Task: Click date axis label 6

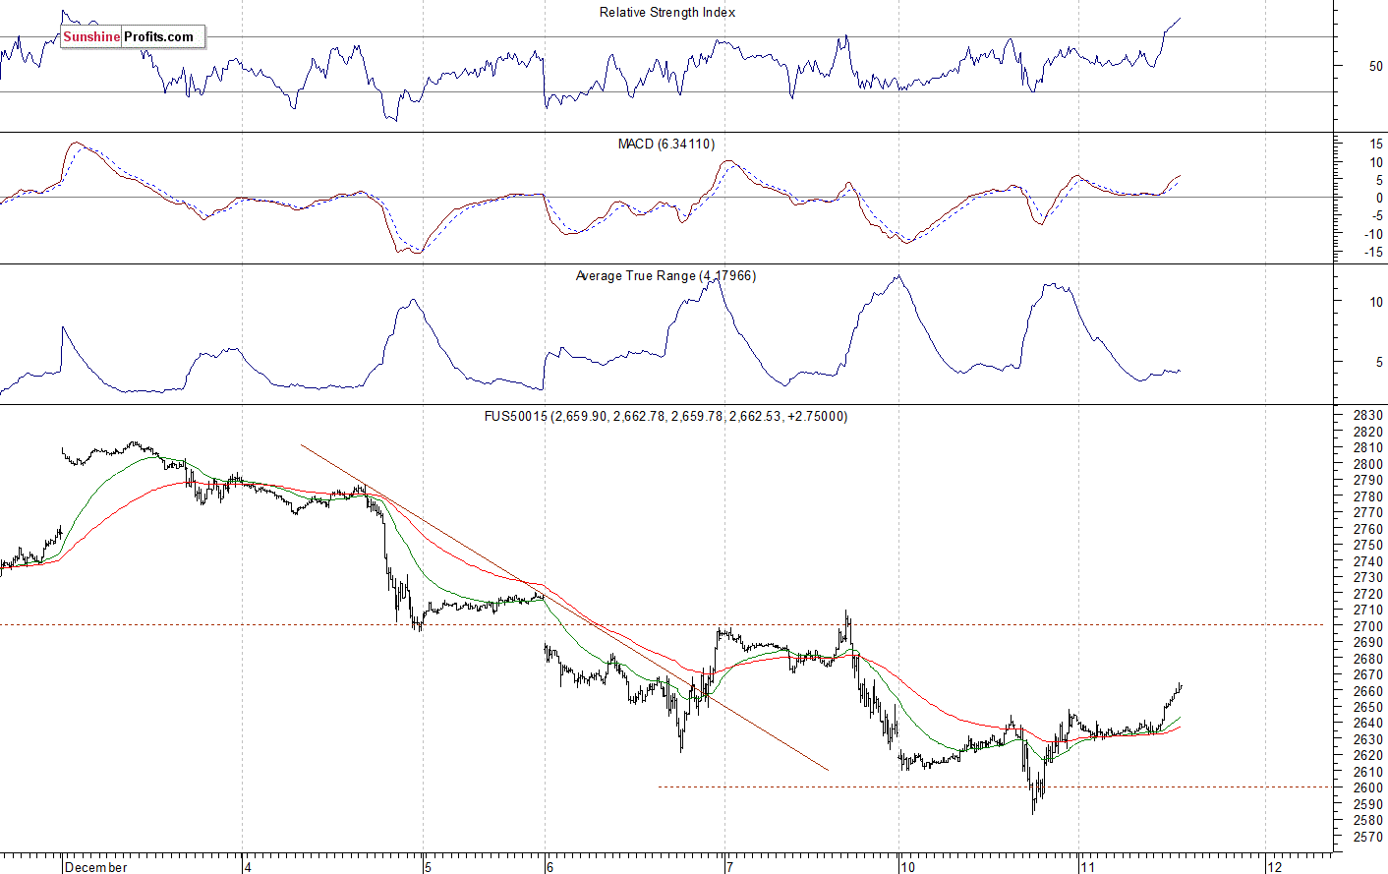Action: click(x=550, y=867)
